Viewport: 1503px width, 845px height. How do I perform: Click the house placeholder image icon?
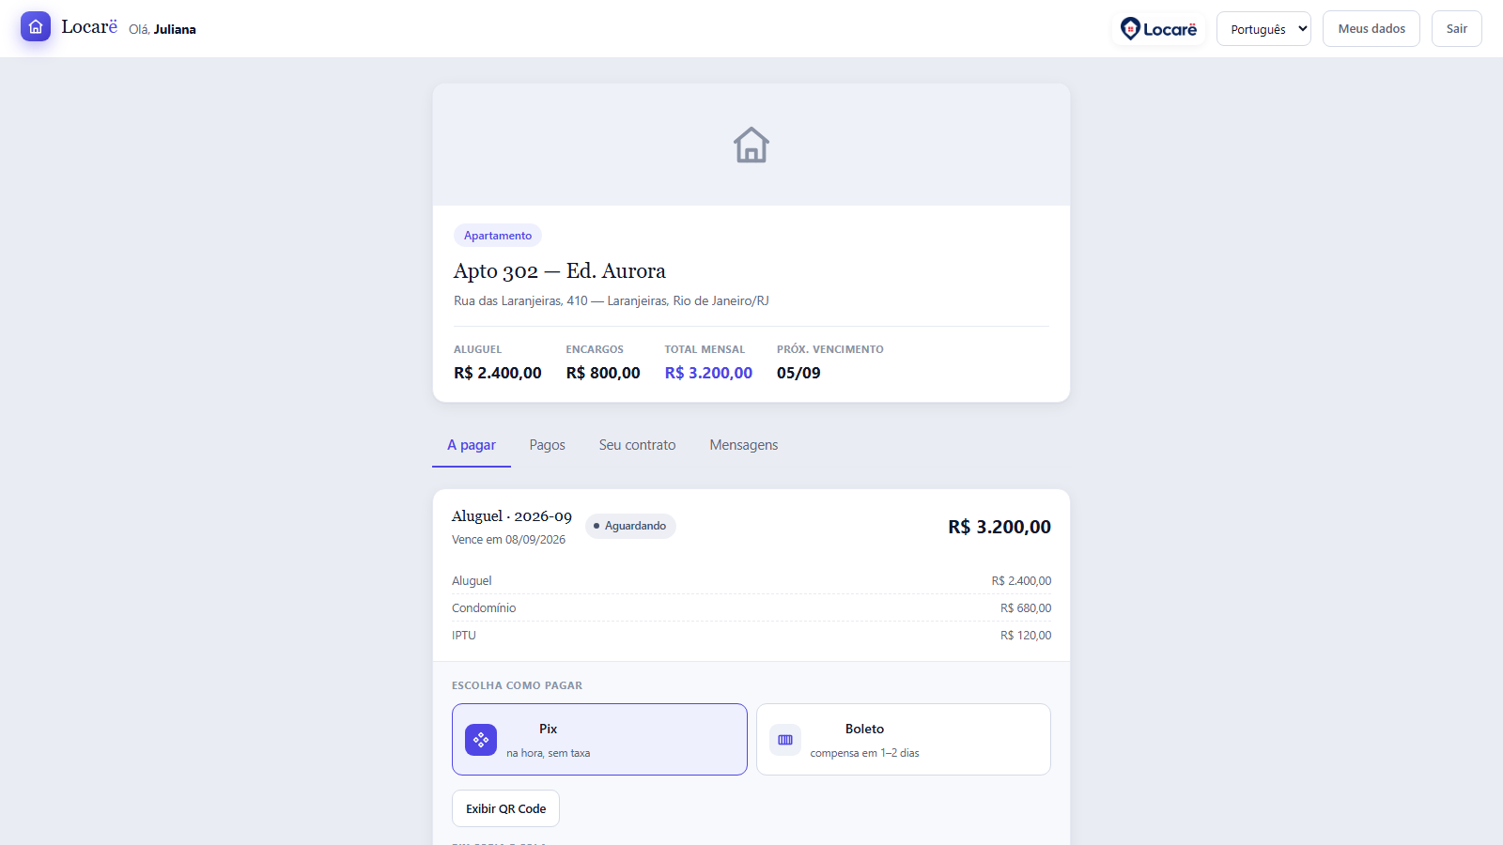[751, 145]
